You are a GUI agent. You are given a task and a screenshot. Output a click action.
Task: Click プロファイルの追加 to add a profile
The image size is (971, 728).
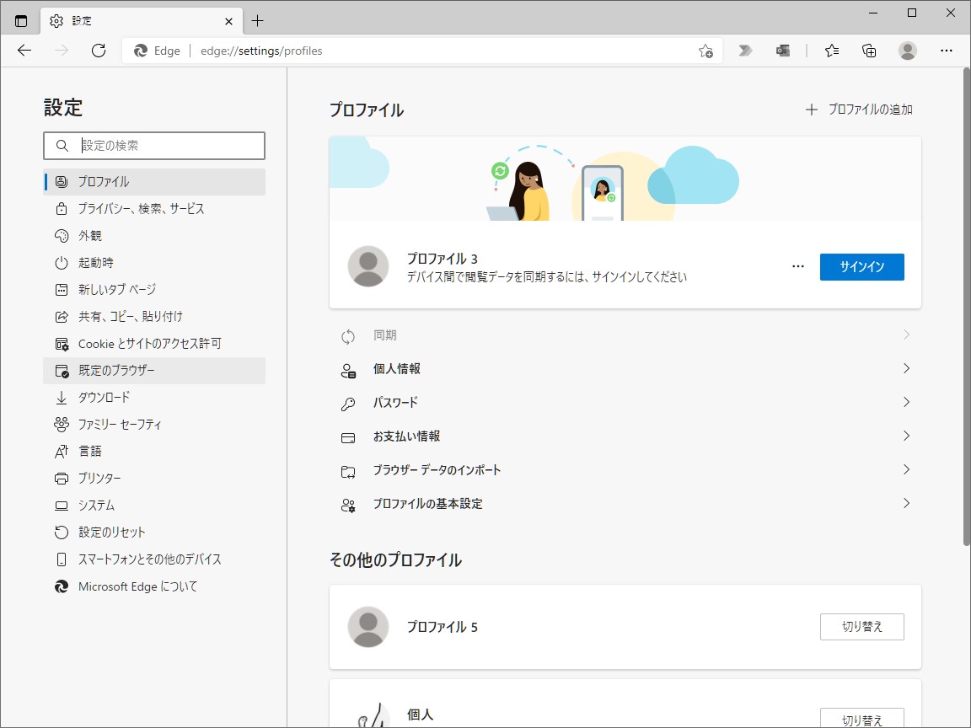coord(858,109)
